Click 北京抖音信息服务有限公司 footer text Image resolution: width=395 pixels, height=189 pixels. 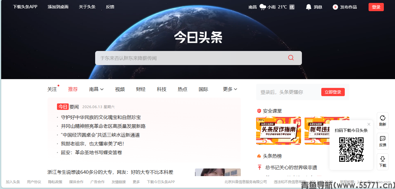pyautogui.click(x=246, y=182)
